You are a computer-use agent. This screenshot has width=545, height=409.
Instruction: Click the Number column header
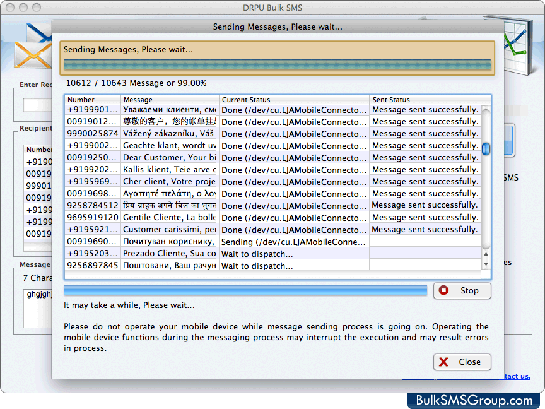[x=93, y=100]
